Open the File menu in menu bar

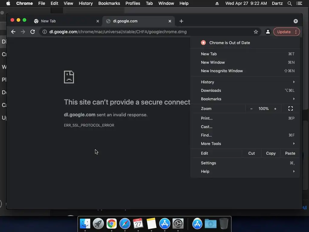point(42,3)
